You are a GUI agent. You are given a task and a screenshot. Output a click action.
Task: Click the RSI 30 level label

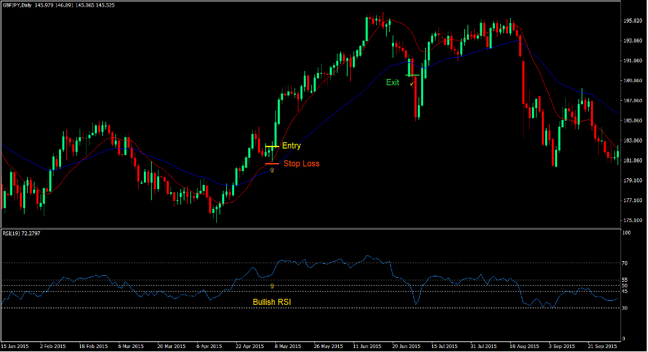coord(625,308)
